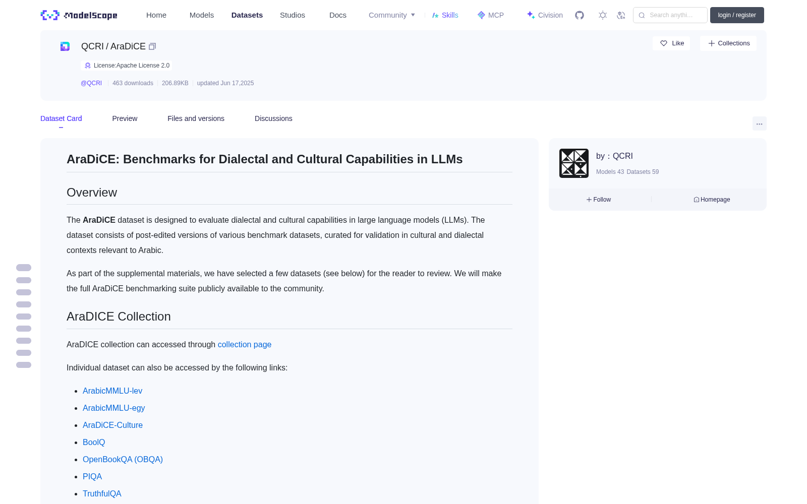Open the collection page link
The width and height of the screenshot is (807, 504).
click(245, 345)
